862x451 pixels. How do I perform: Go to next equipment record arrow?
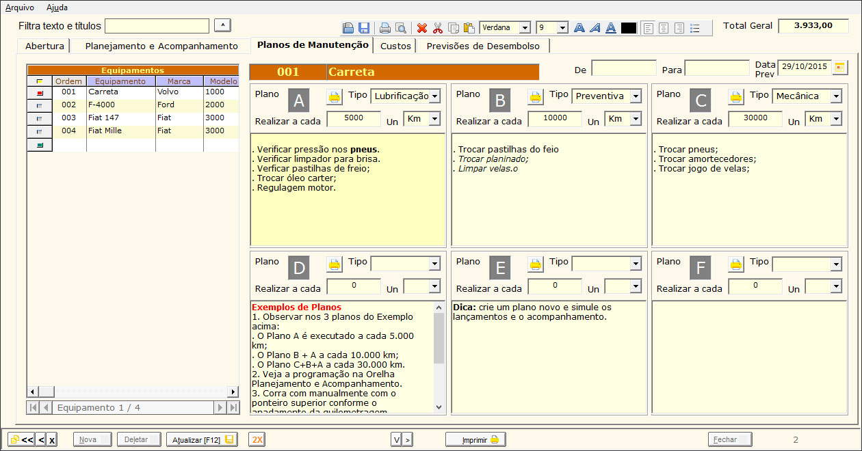[220, 408]
